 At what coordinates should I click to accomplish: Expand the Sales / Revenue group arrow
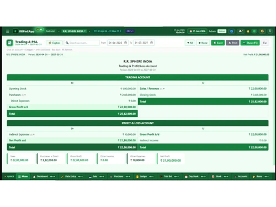tap(164, 89)
